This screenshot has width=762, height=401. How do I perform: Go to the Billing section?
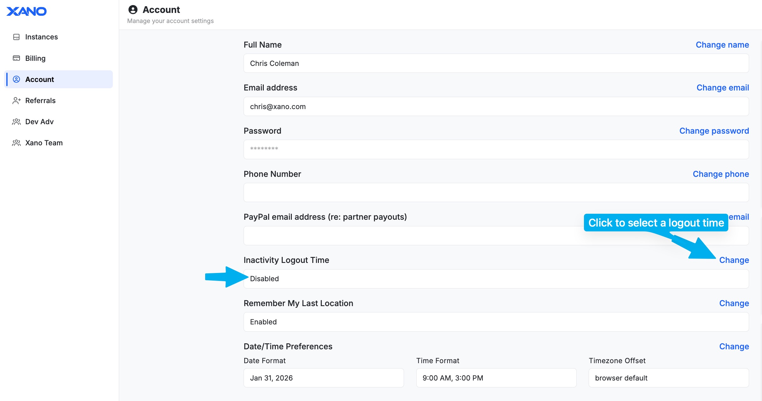coord(59,58)
